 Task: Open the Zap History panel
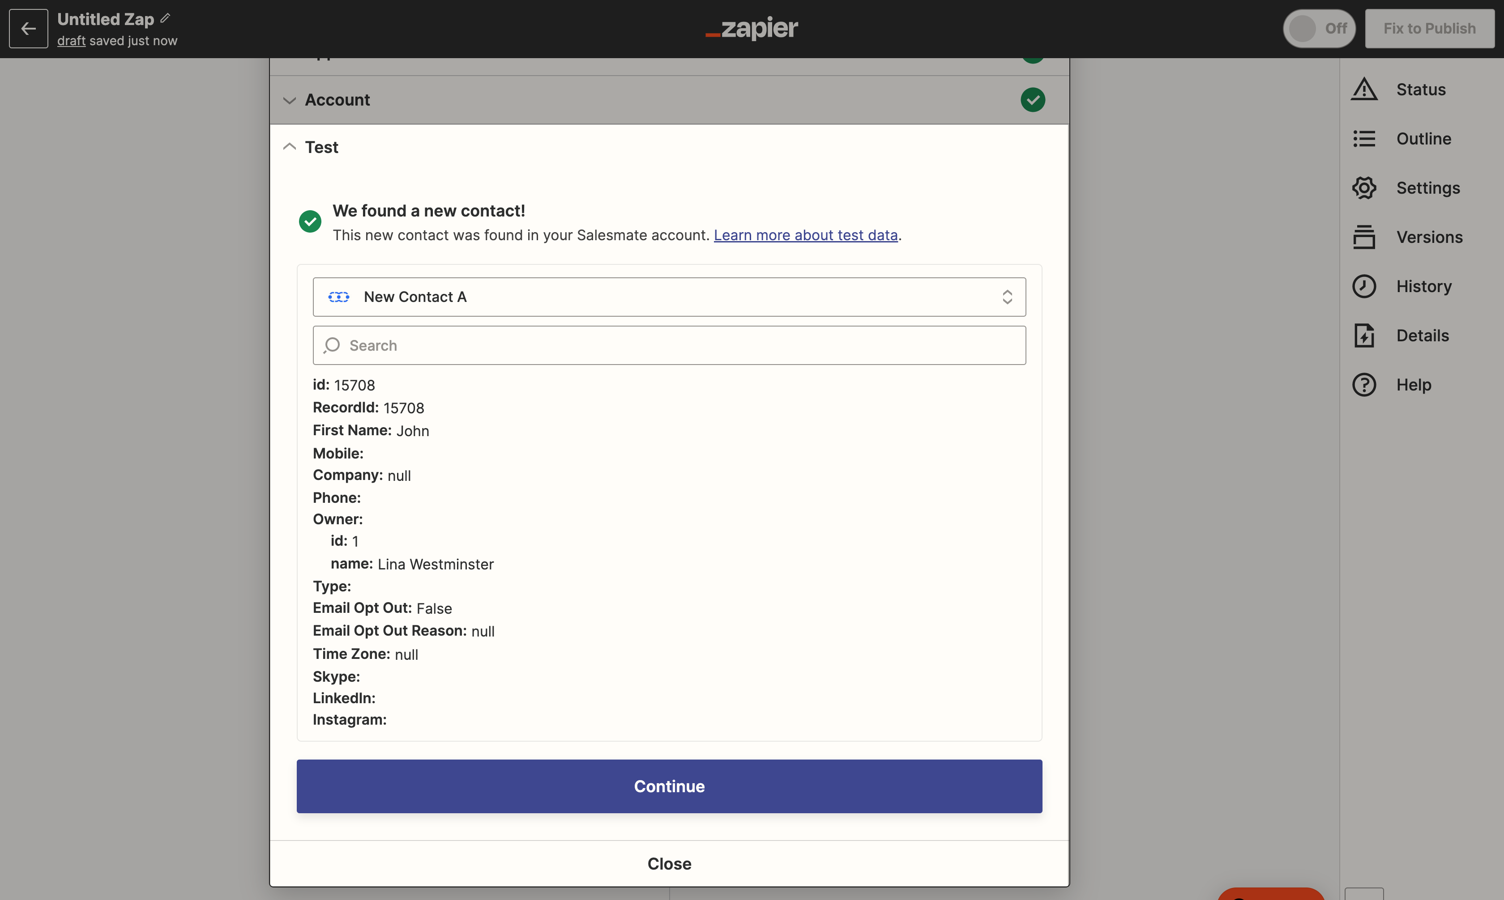1423,286
